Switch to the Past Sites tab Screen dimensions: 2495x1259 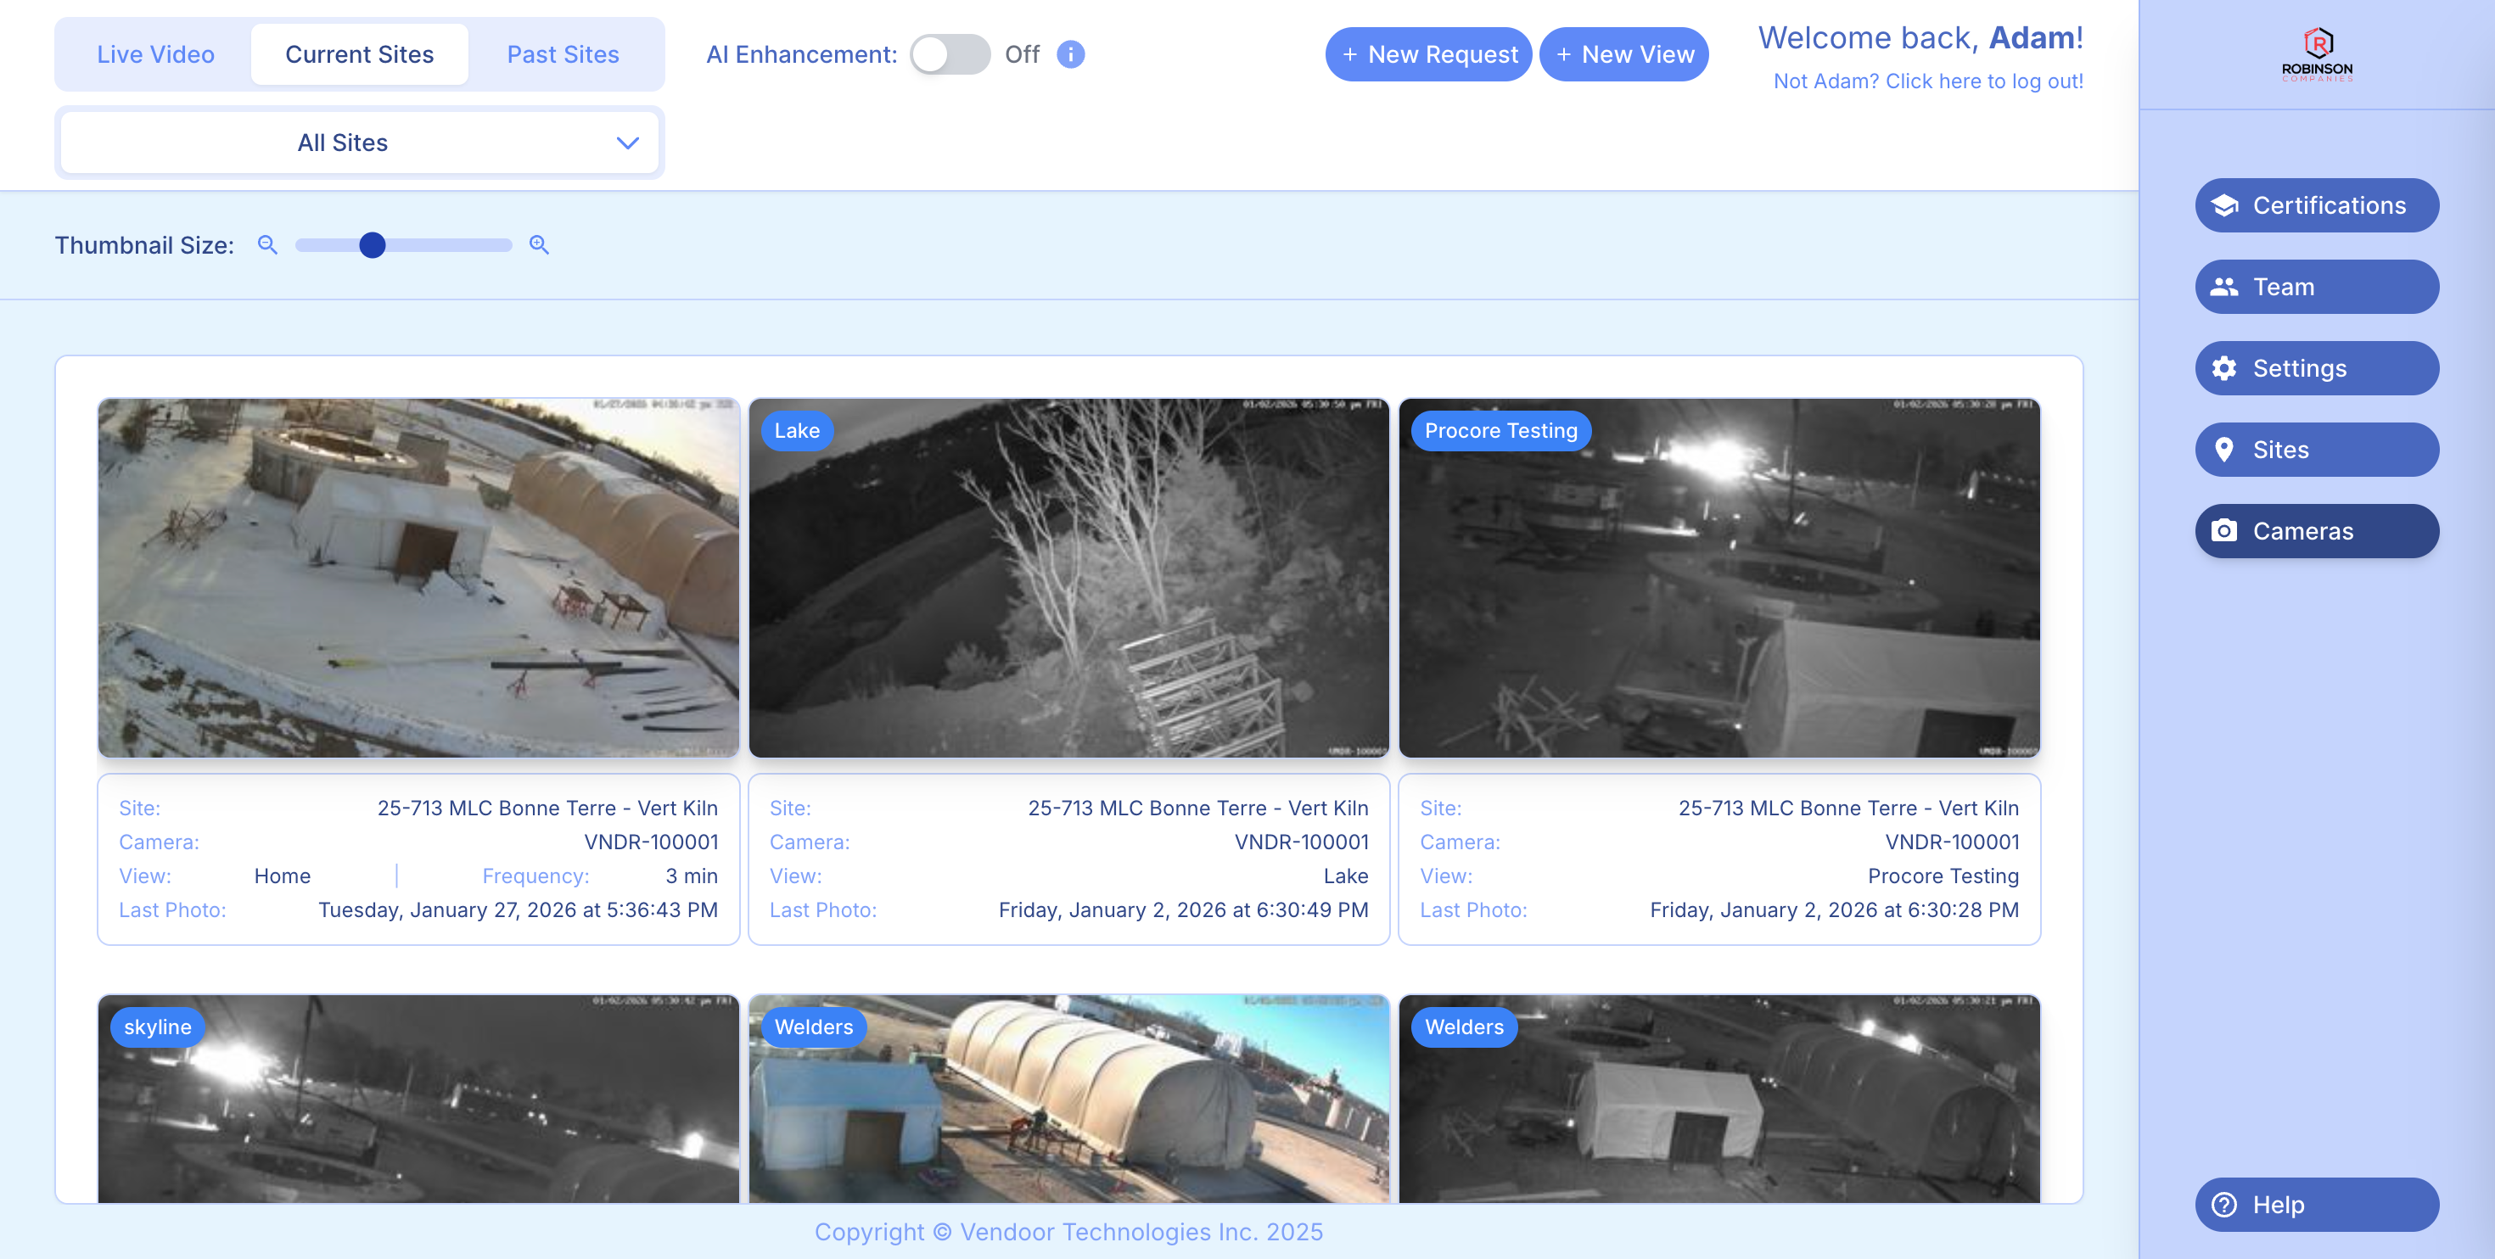point(563,54)
